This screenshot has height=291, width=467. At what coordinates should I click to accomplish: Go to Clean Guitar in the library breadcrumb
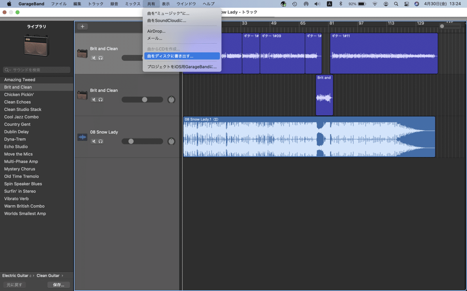(48, 275)
